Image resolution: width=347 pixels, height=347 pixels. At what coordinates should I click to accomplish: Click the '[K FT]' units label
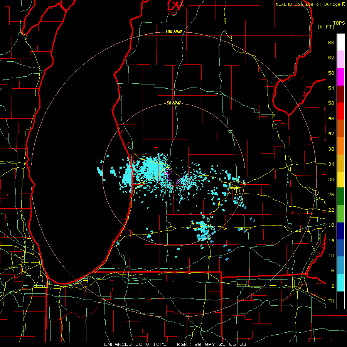click(326, 27)
